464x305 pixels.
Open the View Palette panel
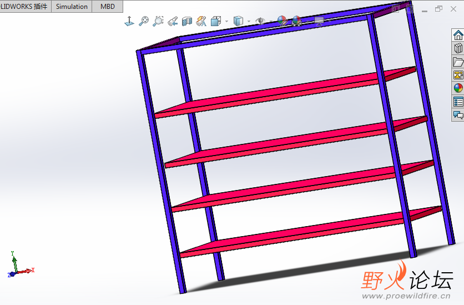pyautogui.click(x=458, y=75)
